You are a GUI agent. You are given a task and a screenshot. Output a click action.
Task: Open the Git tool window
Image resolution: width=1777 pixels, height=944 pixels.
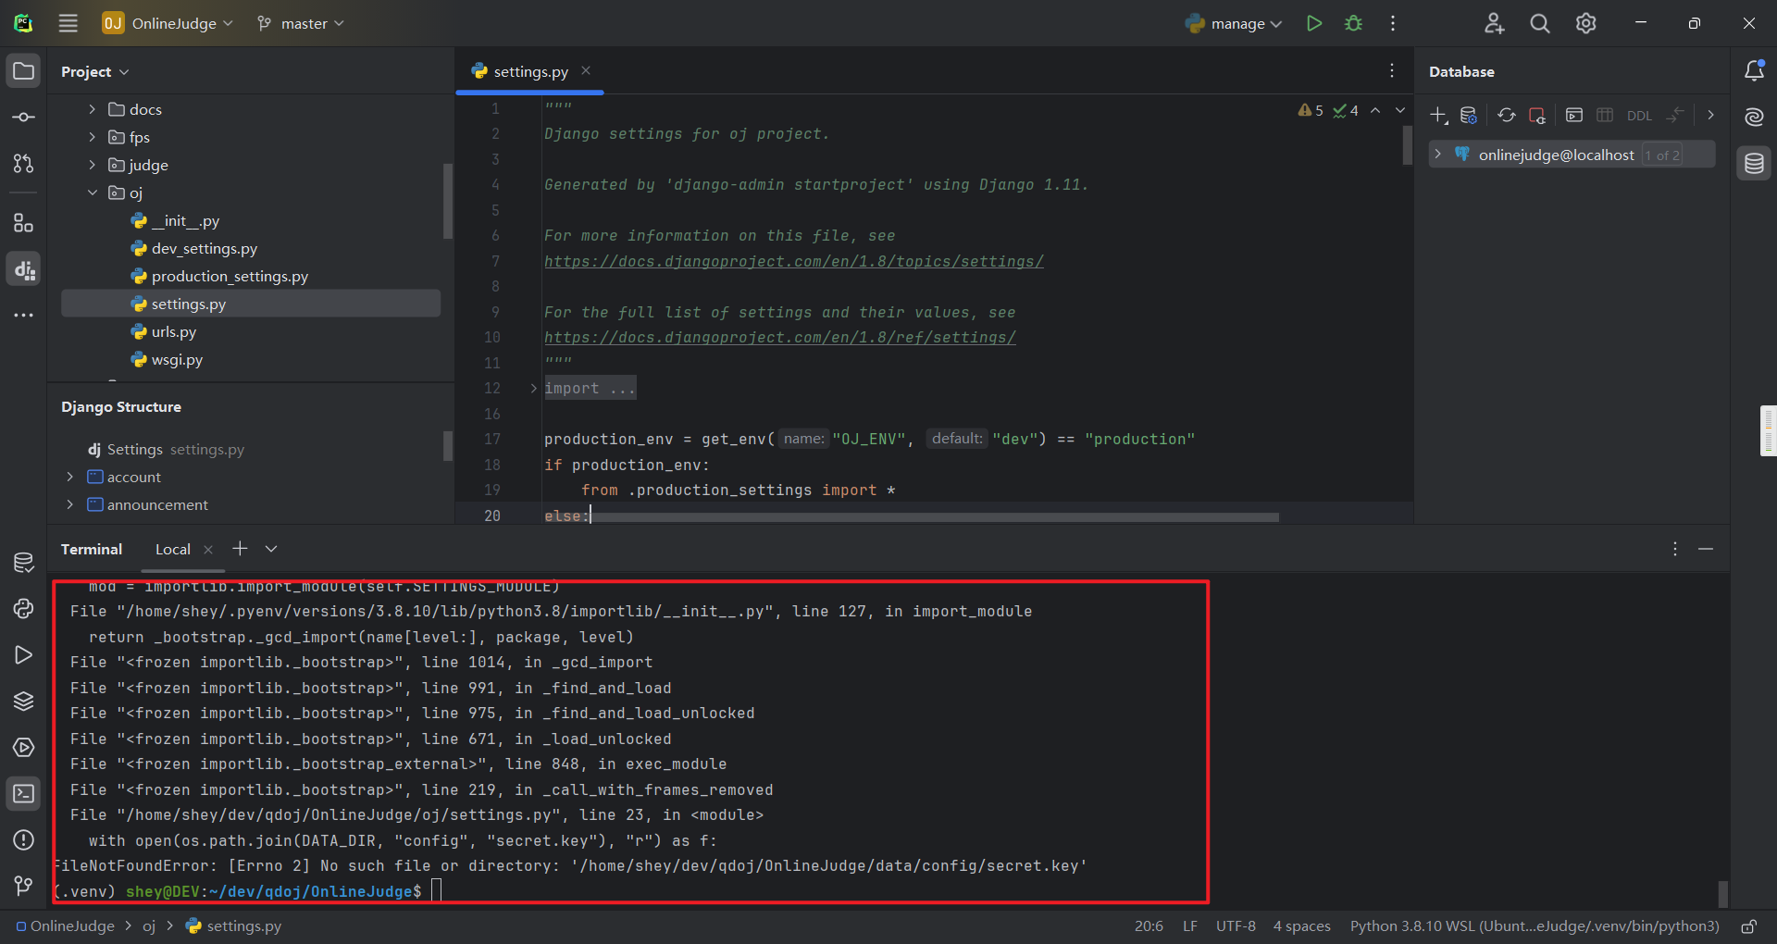click(x=23, y=886)
